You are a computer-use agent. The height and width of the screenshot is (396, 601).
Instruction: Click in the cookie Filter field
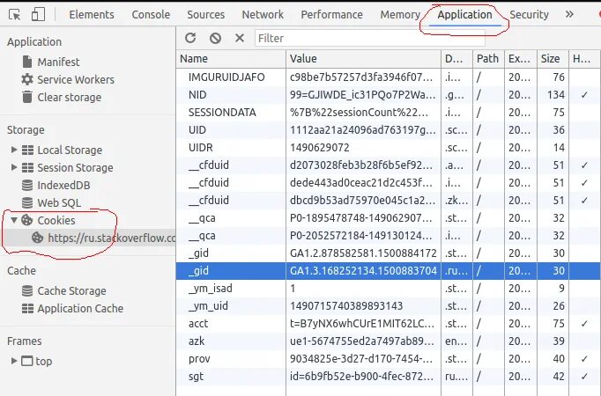(x=369, y=38)
